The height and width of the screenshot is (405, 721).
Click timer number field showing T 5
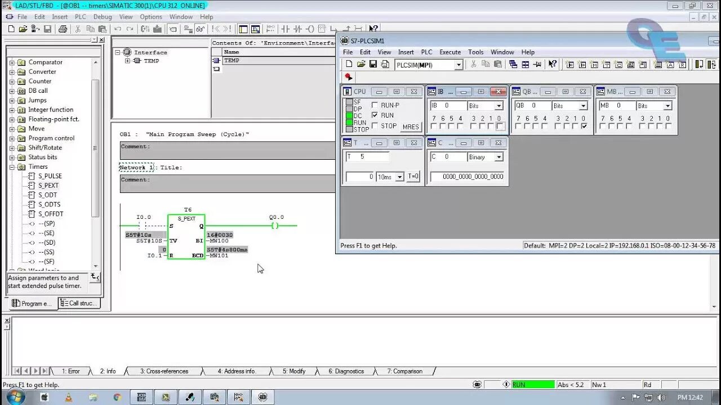coord(367,157)
